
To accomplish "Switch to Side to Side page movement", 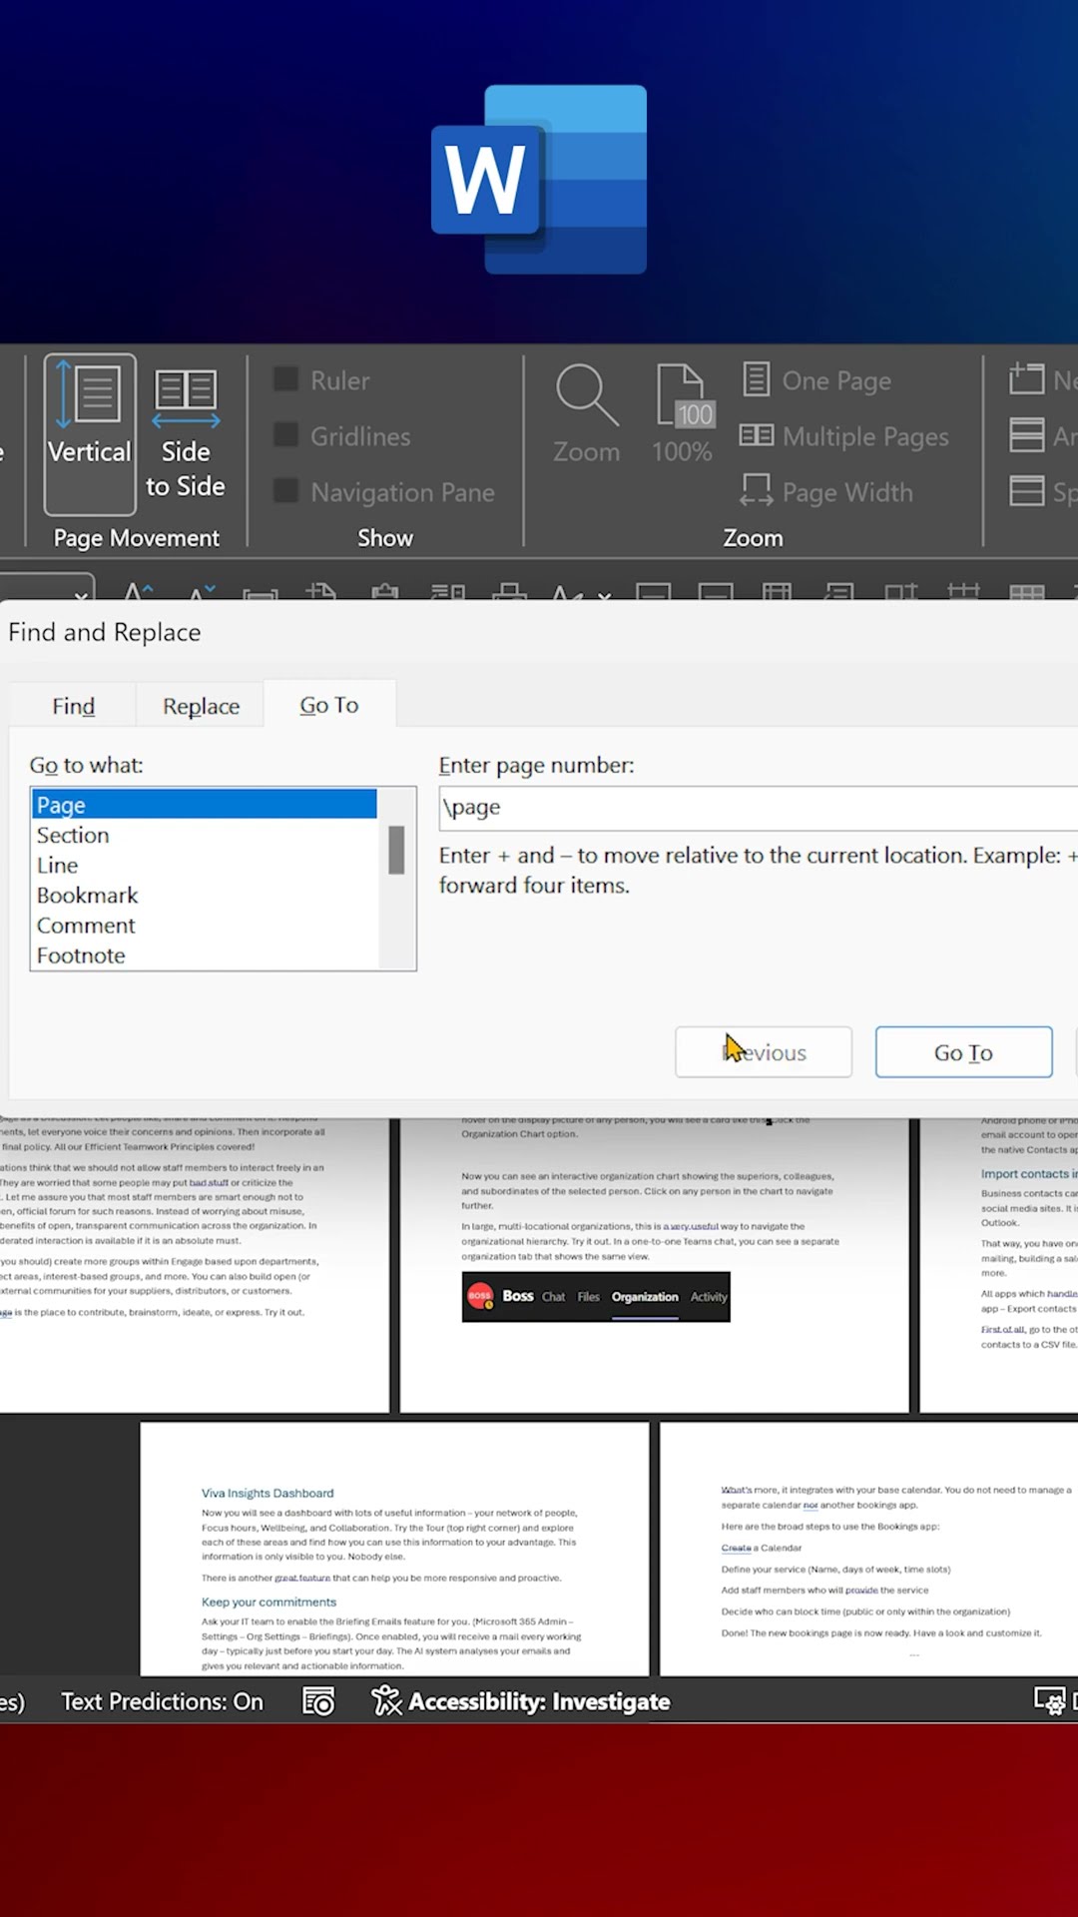I will click(186, 433).
